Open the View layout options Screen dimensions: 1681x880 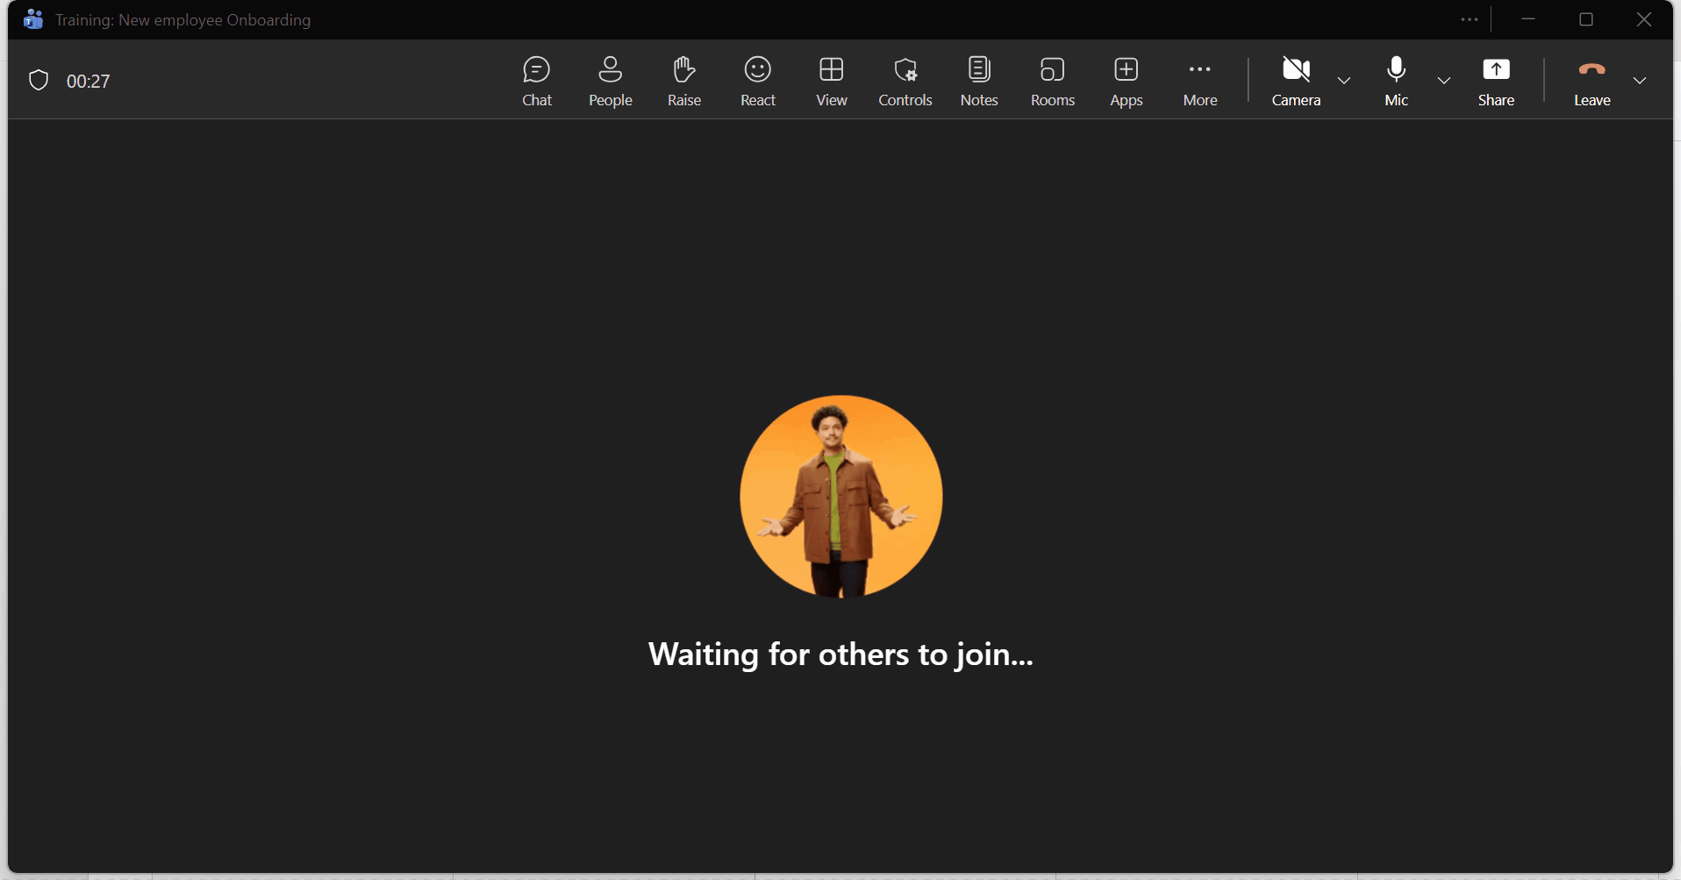coord(831,81)
